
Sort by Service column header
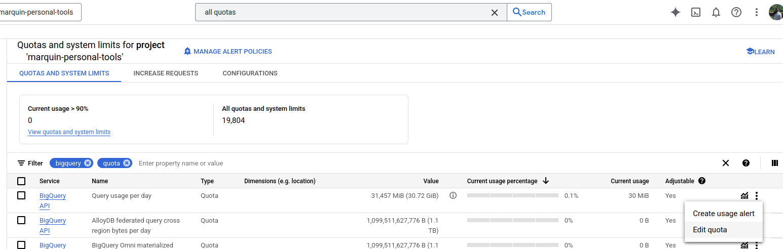click(50, 181)
